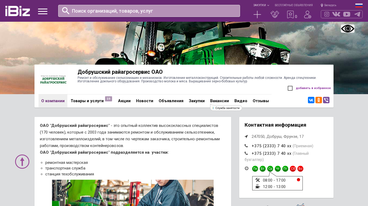Image resolution: width=368 pixels, height=206 pixels.
Task: Open the favorites bookmark star icon
Action: pos(290,14)
